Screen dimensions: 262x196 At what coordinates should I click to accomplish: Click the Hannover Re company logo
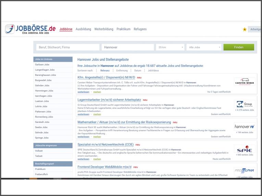coord(244,126)
